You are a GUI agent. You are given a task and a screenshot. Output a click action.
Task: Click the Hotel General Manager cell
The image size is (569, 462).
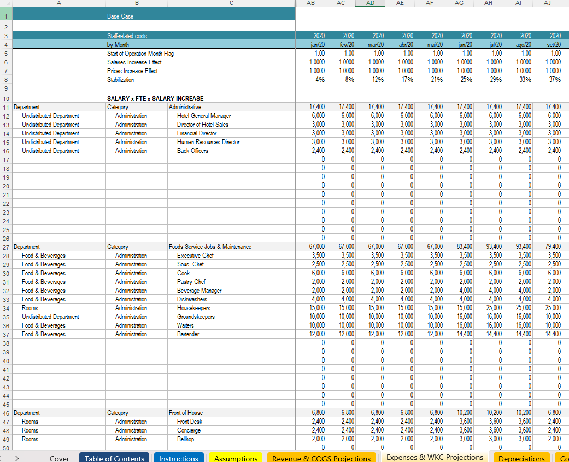tap(204, 116)
